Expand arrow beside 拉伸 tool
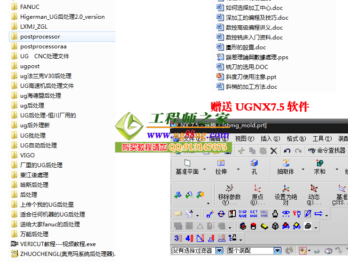Image resolution: width=348 pixels, height=263 pixels. (x=239, y=169)
